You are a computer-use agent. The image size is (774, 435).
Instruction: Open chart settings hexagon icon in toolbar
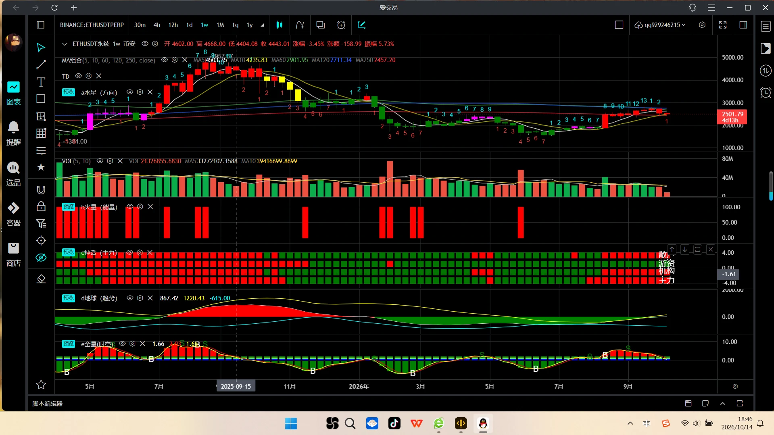pyautogui.click(x=702, y=25)
